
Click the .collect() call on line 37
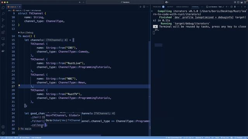[38, 125]
